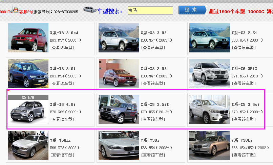
Task: Click 查看该车型 under X系-X5 3.5iX
Action: (153, 119)
